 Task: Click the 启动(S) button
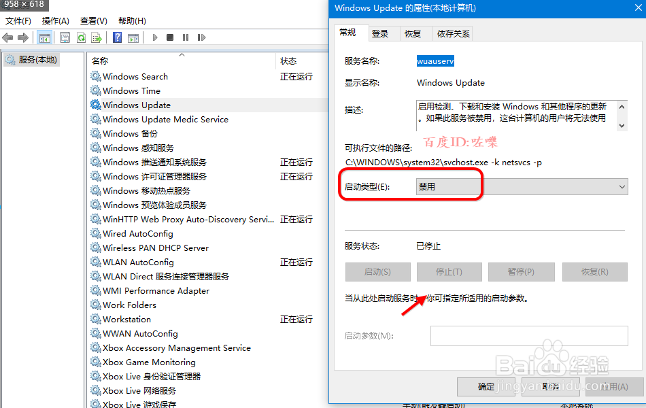click(x=378, y=272)
